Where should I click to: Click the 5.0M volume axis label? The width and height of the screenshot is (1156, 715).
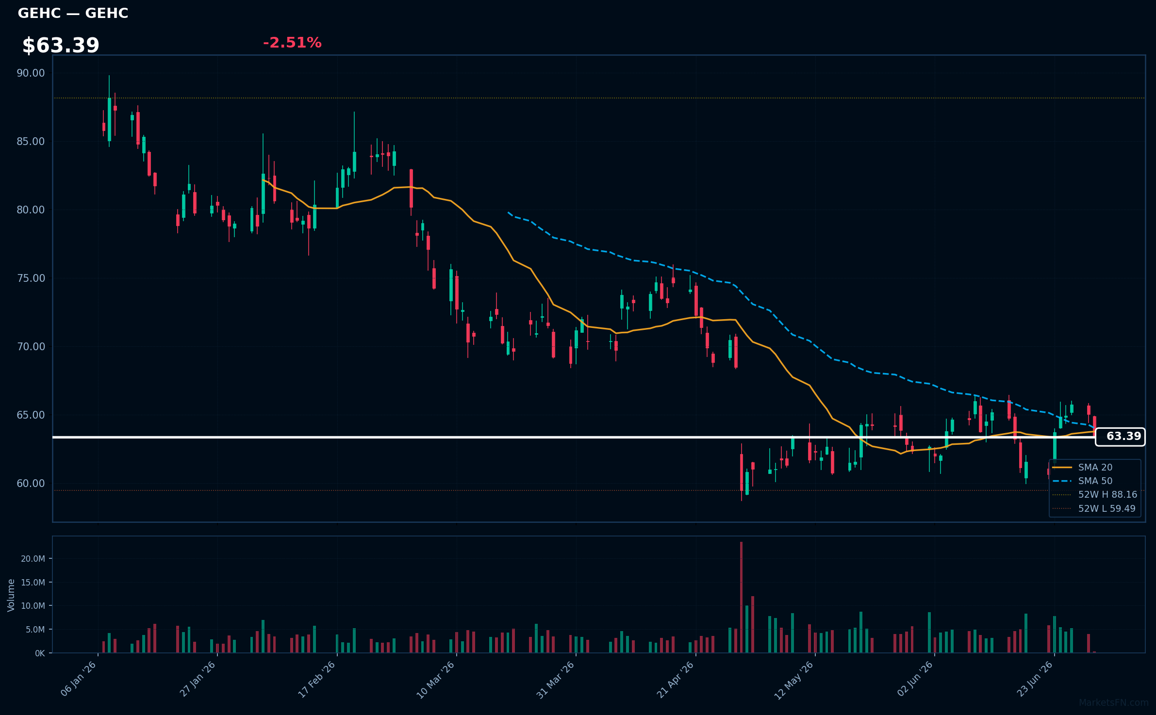(35, 630)
